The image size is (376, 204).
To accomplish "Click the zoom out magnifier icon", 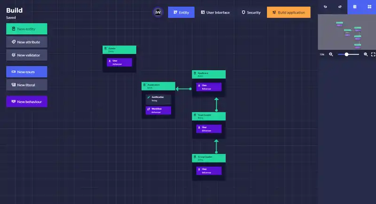I will (x=331, y=54).
